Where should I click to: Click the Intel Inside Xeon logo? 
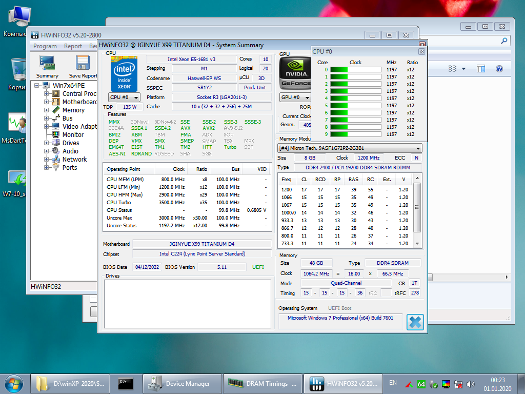[124, 74]
